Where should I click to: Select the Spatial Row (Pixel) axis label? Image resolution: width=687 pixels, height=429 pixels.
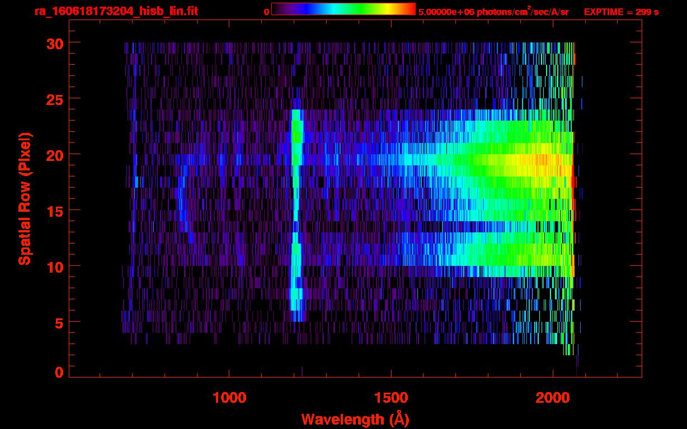tap(25, 198)
